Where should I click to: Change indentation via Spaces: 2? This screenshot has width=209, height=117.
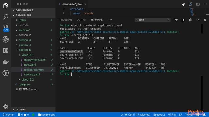click(x=159, y=115)
